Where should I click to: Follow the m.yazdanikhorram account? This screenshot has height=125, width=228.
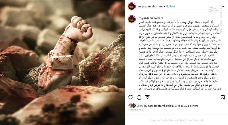[x=170, y=6]
